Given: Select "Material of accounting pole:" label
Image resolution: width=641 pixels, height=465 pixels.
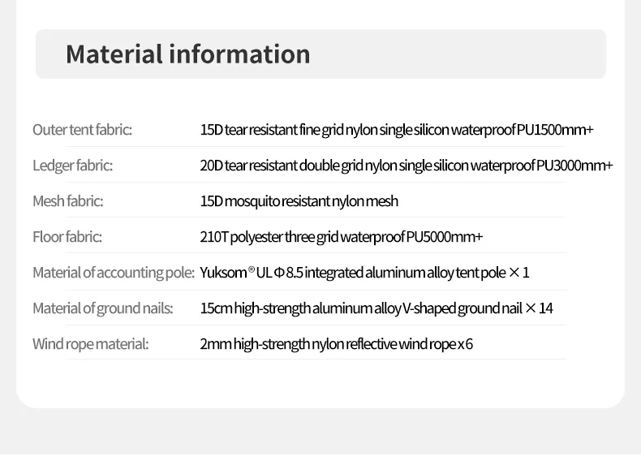Looking at the screenshot, I should point(114,273).
